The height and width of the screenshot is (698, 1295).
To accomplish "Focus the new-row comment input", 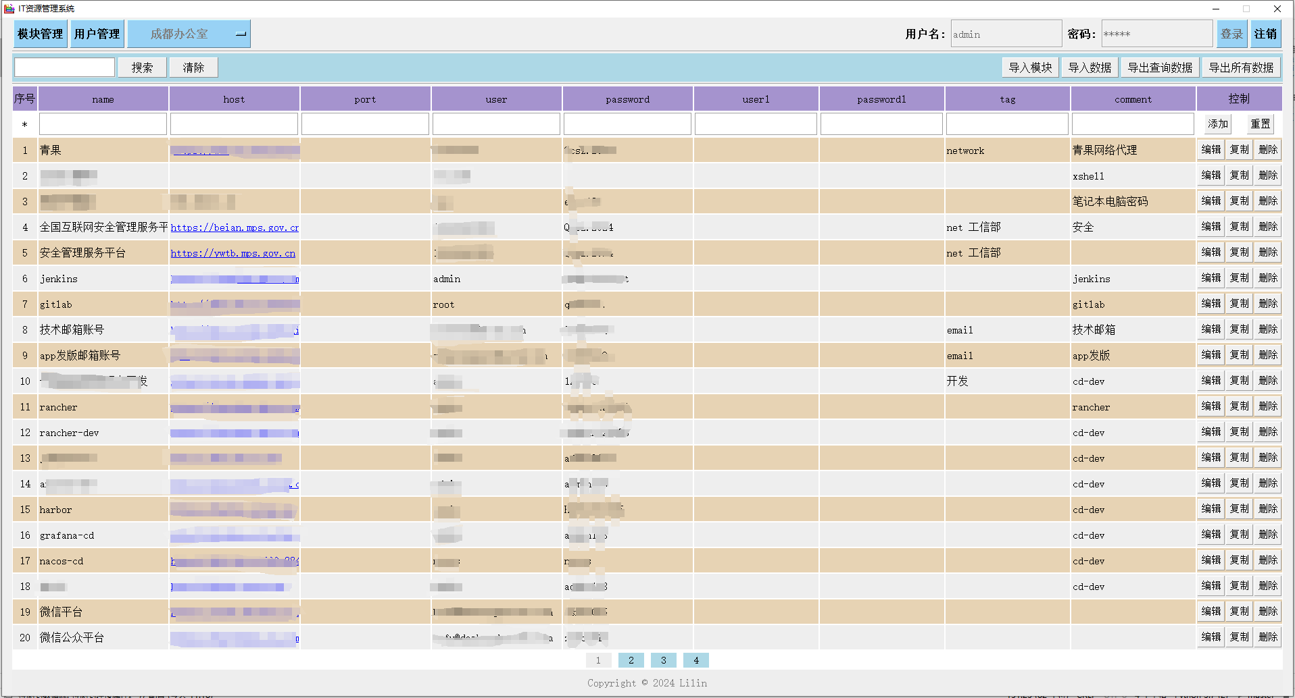I will (1133, 124).
